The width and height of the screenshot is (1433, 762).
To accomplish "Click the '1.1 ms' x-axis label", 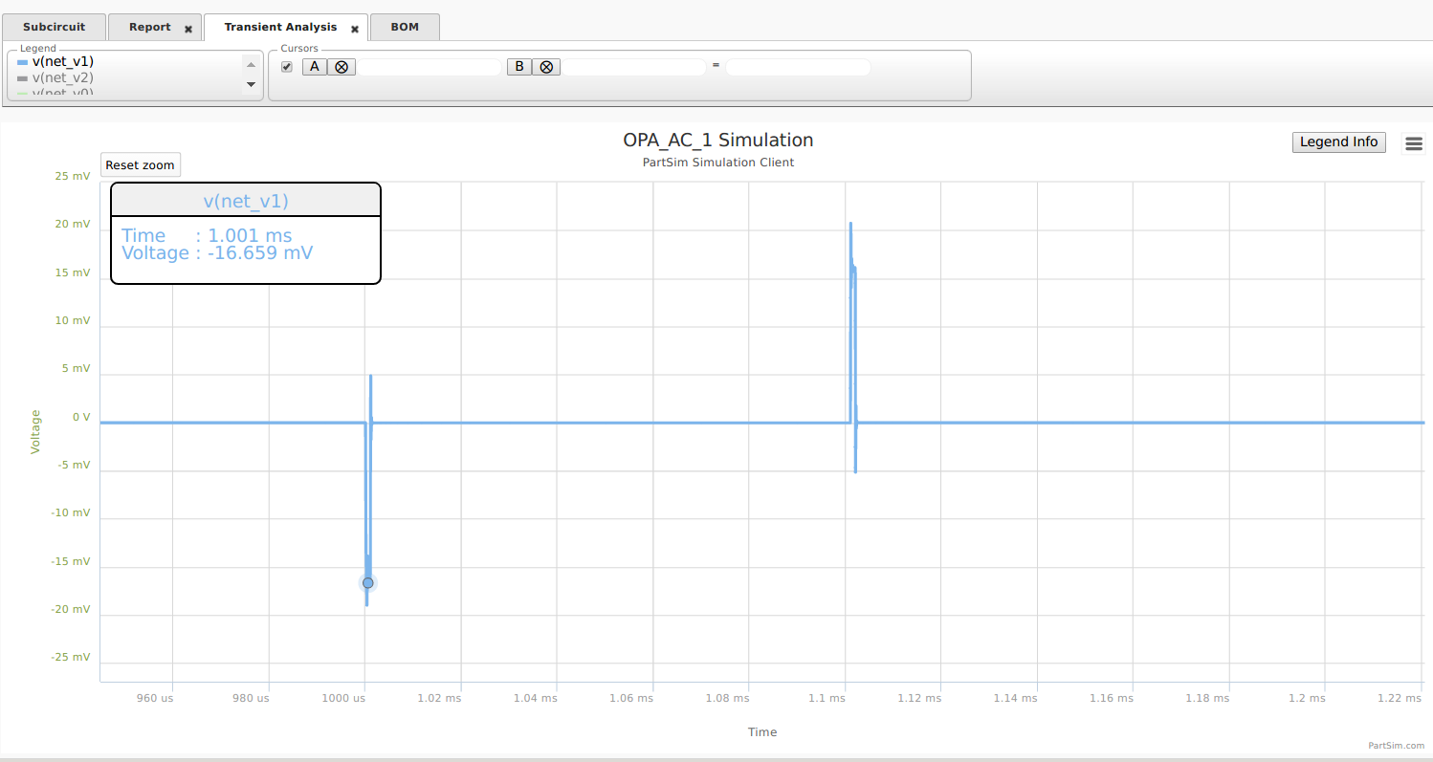I will tap(827, 699).
